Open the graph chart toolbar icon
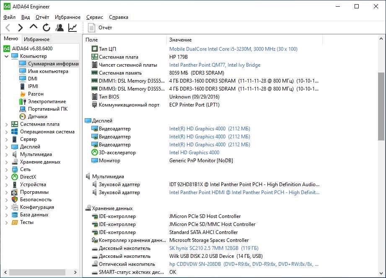The width and height of the screenshot is (386, 278). (x=73, y=28)
